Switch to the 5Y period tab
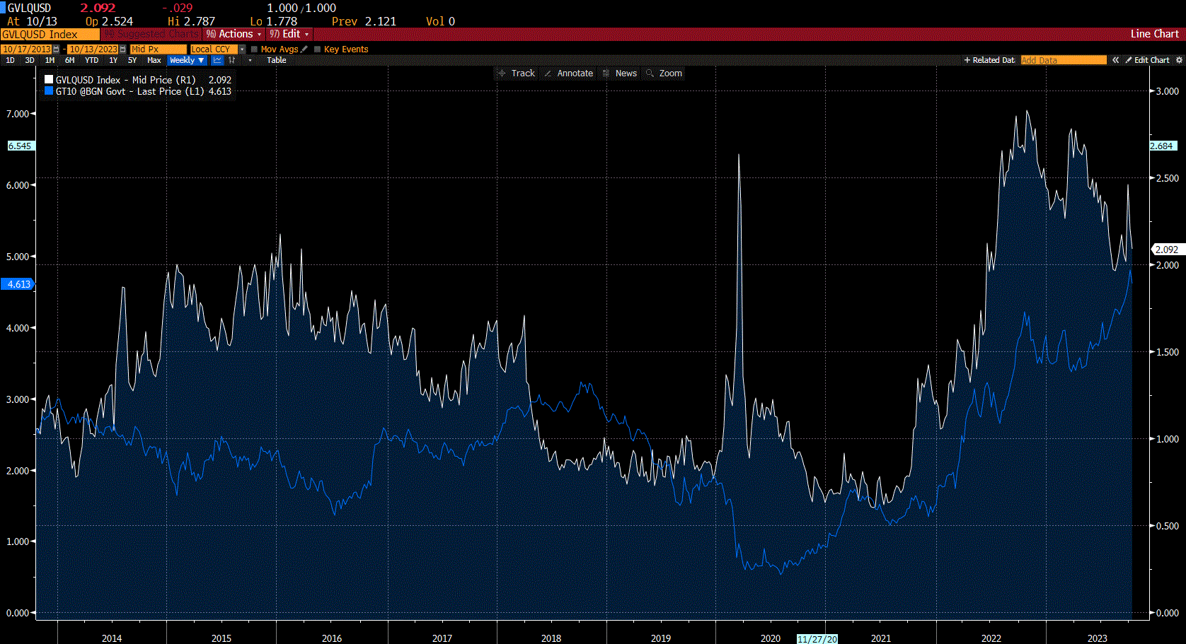Viewport: 1186px width, 644px height. 132,60
